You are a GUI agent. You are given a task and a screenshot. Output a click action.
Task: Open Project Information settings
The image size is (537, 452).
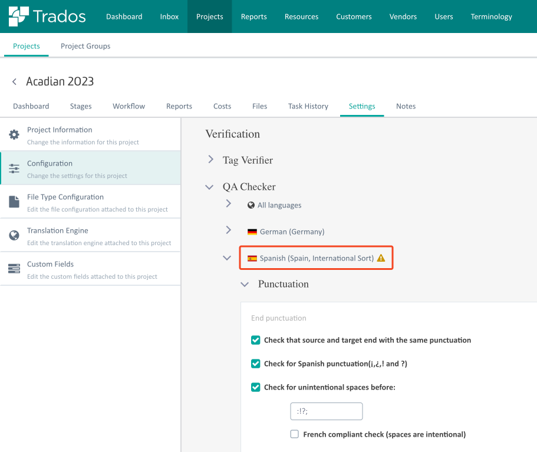pos(90,134)
